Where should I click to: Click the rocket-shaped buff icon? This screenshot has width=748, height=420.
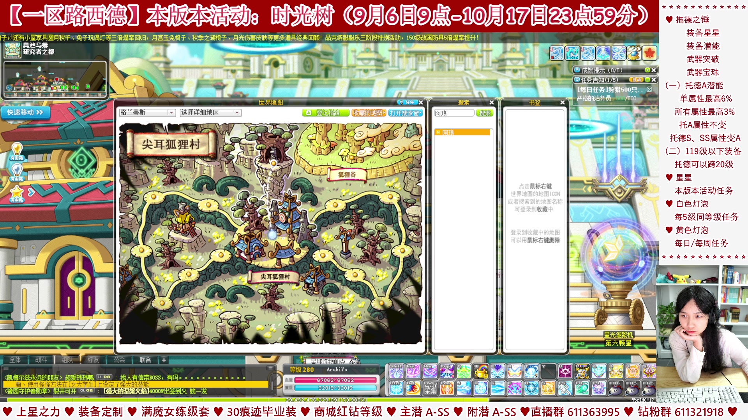click(x=603, y=53)
